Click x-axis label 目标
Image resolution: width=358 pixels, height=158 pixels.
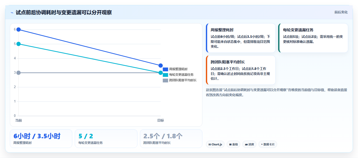click(161, 120)
